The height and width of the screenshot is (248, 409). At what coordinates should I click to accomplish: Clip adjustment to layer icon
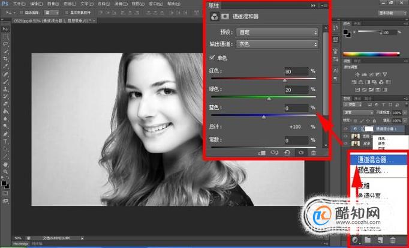[x=261, y=153]
